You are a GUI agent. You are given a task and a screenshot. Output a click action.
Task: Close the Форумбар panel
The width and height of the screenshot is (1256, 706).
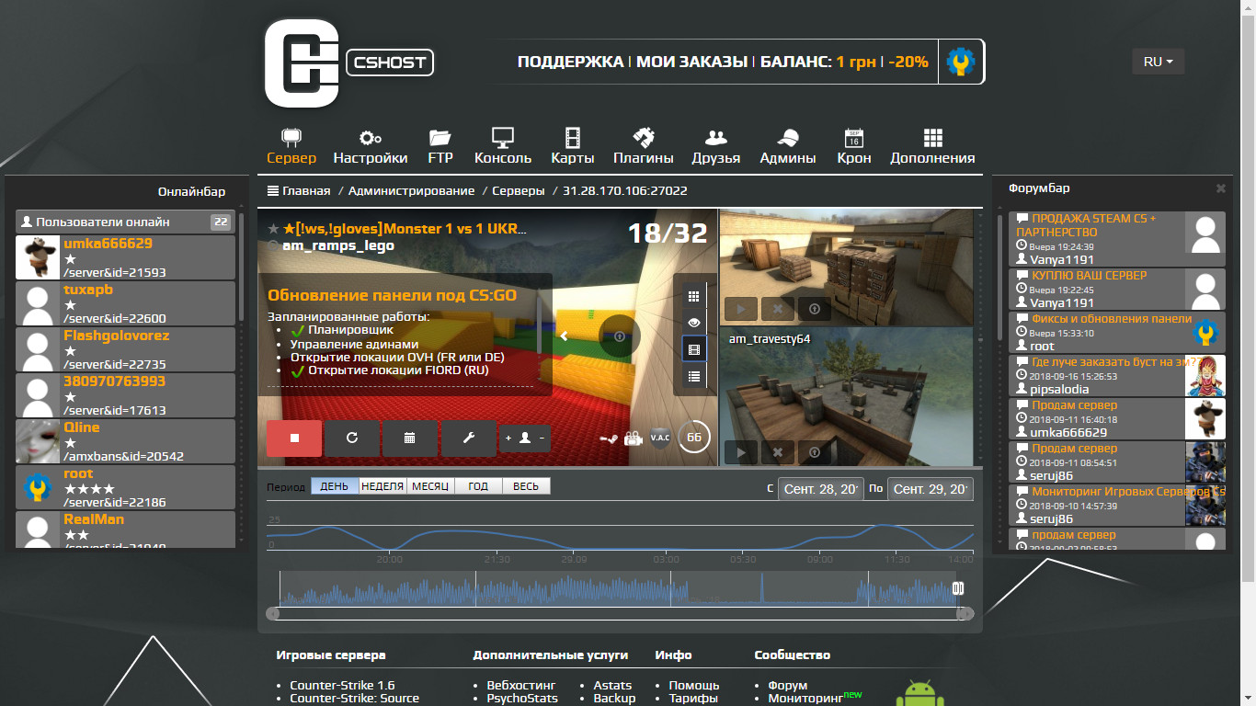[1221, 188]
